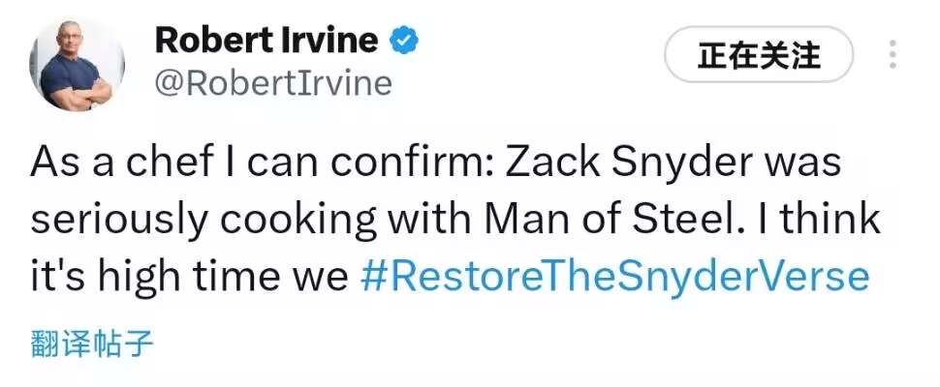Viewport: 940px width, 387px height.
Task: Open the @RobertIrvine handle link
Action: point(273,83)
